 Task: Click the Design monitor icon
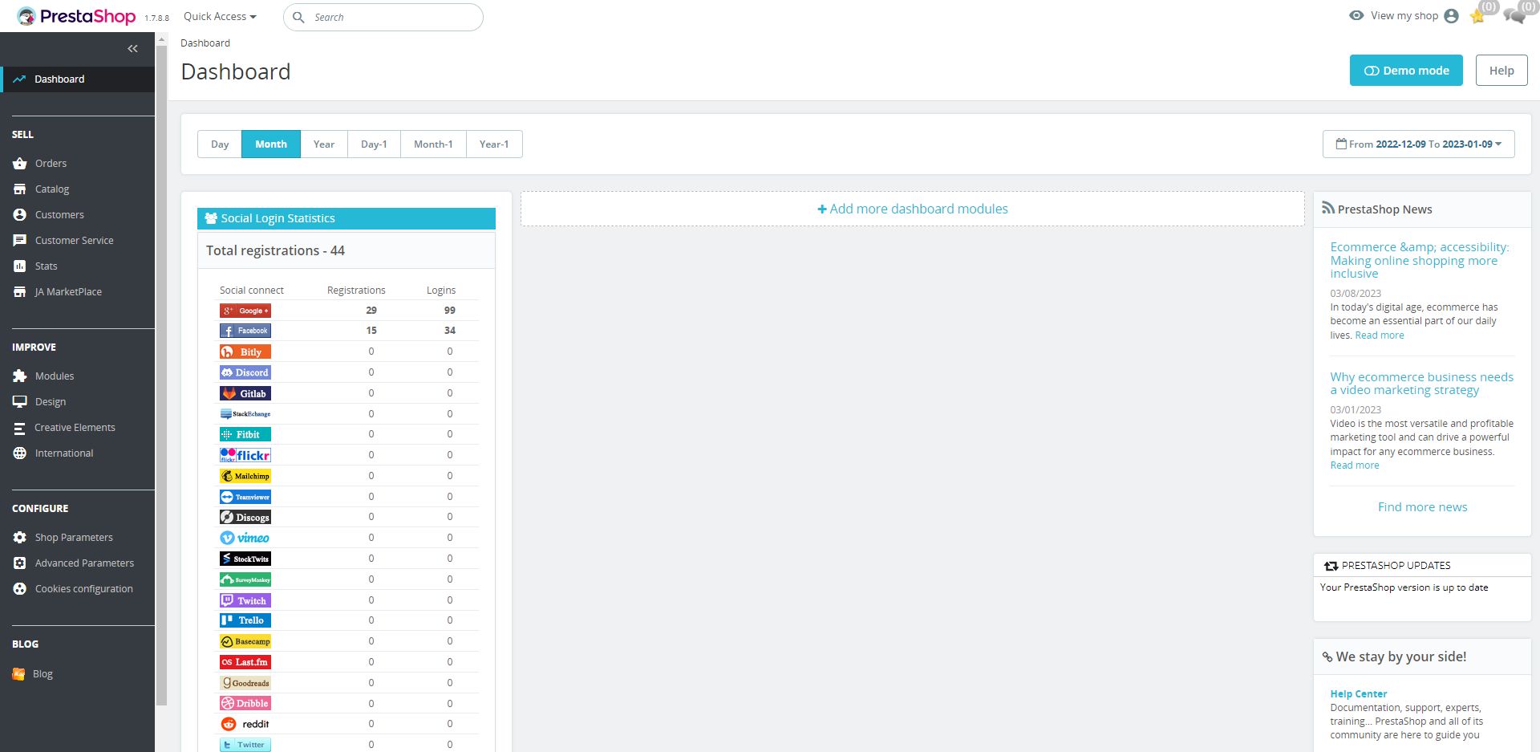click(20, 402)
